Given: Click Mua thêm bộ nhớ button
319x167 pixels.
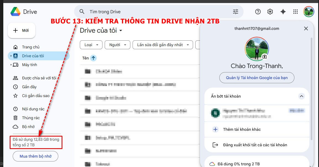Looking at the screenshot, I should point(35,156).
